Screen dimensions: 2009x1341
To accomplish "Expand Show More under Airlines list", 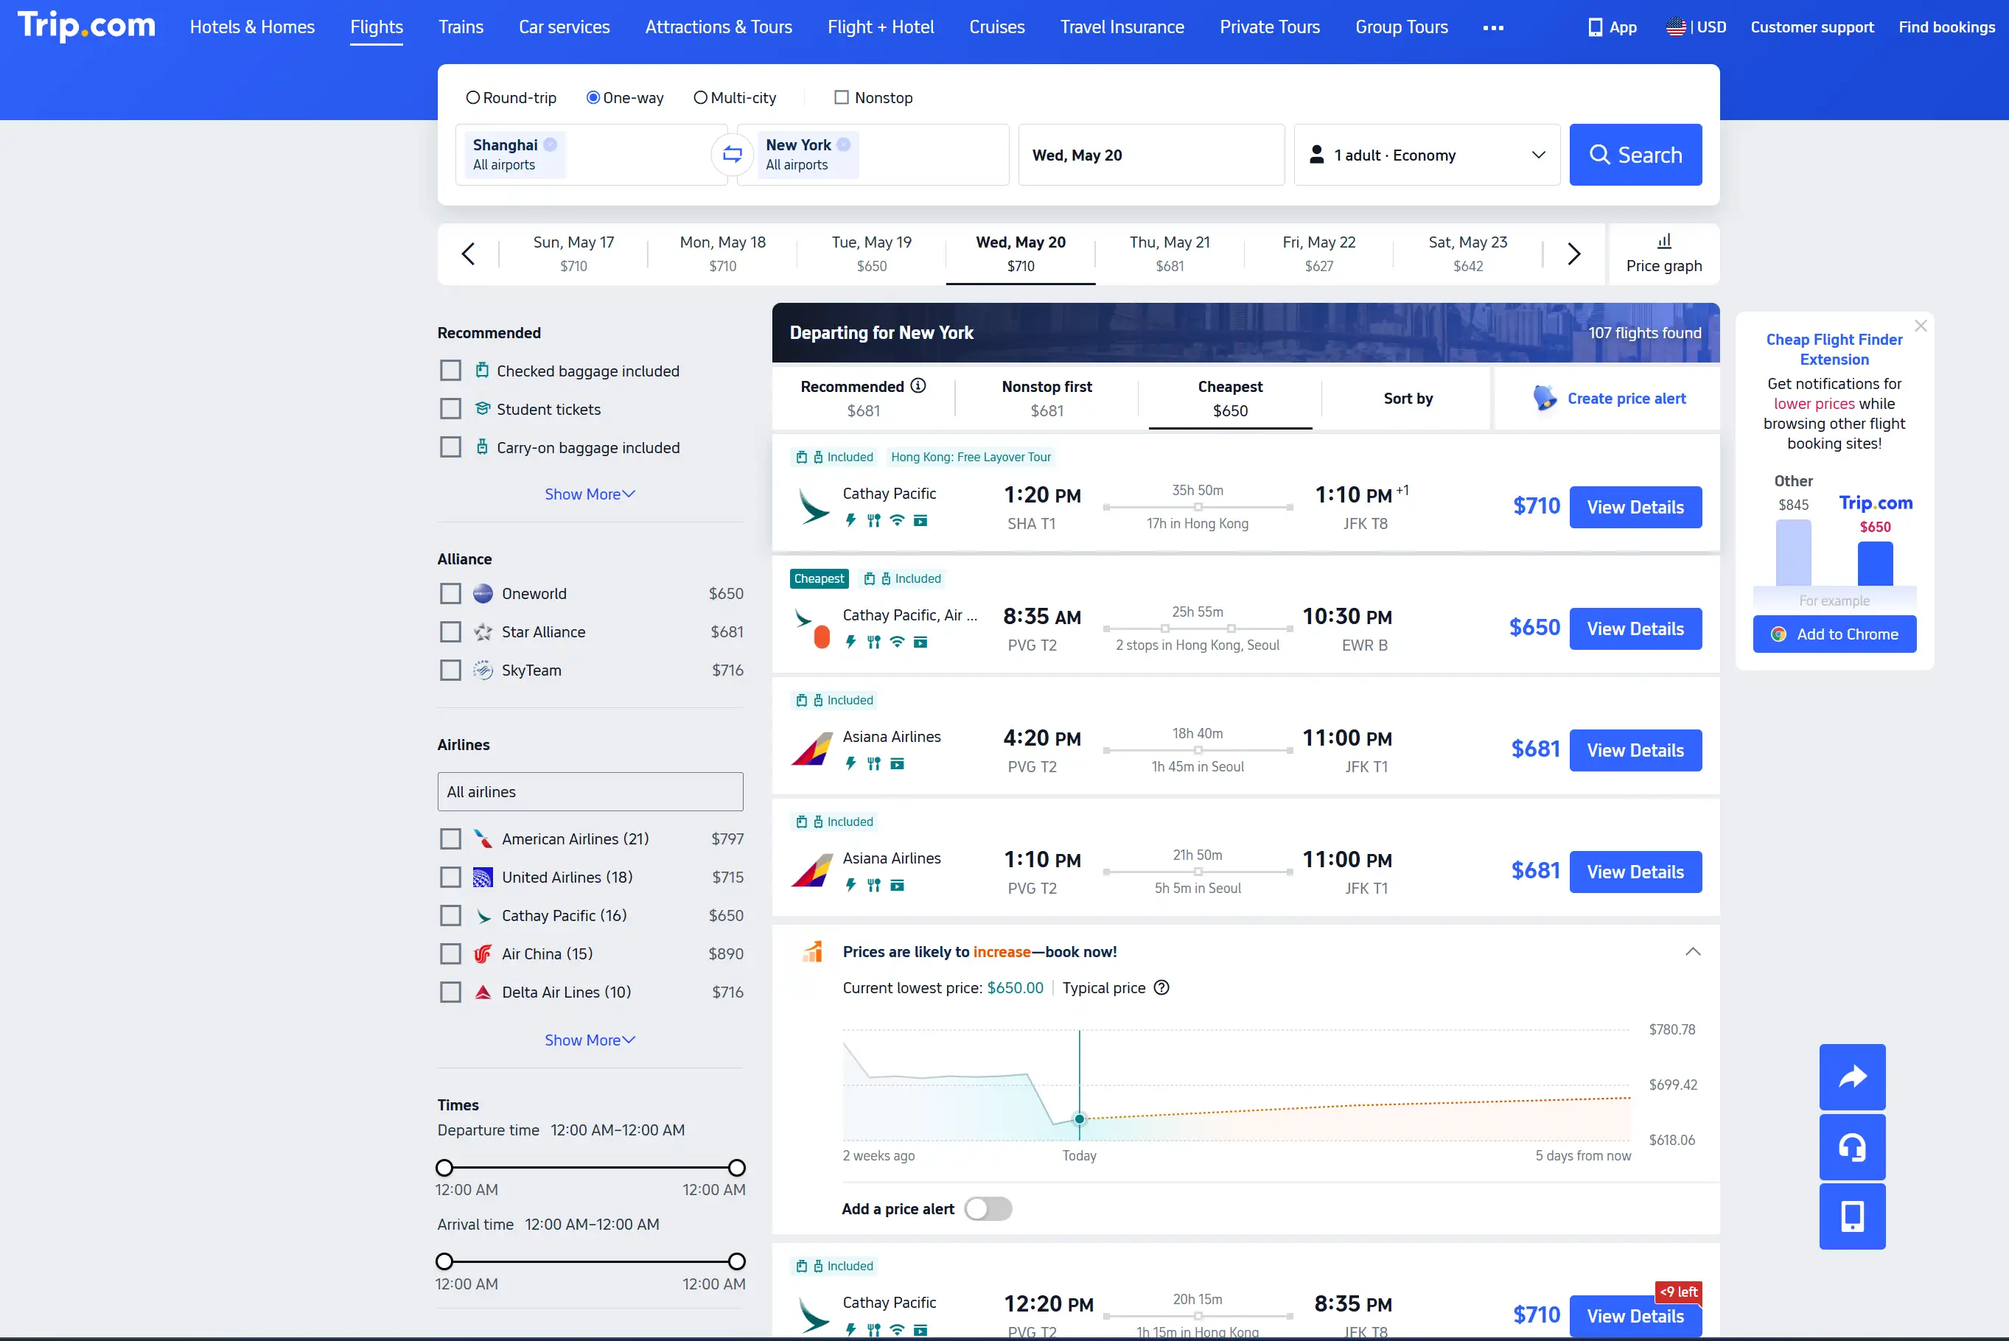I will coord(590,1040).
